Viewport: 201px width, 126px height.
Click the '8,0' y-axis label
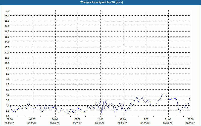(x=8, y=74)
